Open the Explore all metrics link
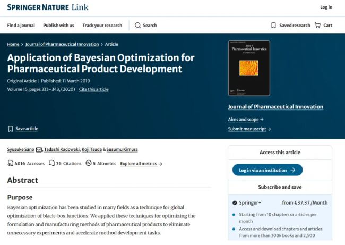Screen dimensions: 345x245 (x=141, y=164)
